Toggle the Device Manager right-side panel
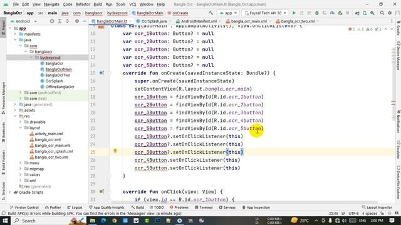Image resolution: width=401 pixels, height=225 pixels. [x=398, y=56]
